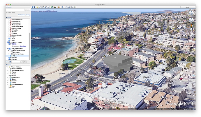Expand the NSFV folder
The height and width of the screenshot is (117, 201).
tap(7, 37)
